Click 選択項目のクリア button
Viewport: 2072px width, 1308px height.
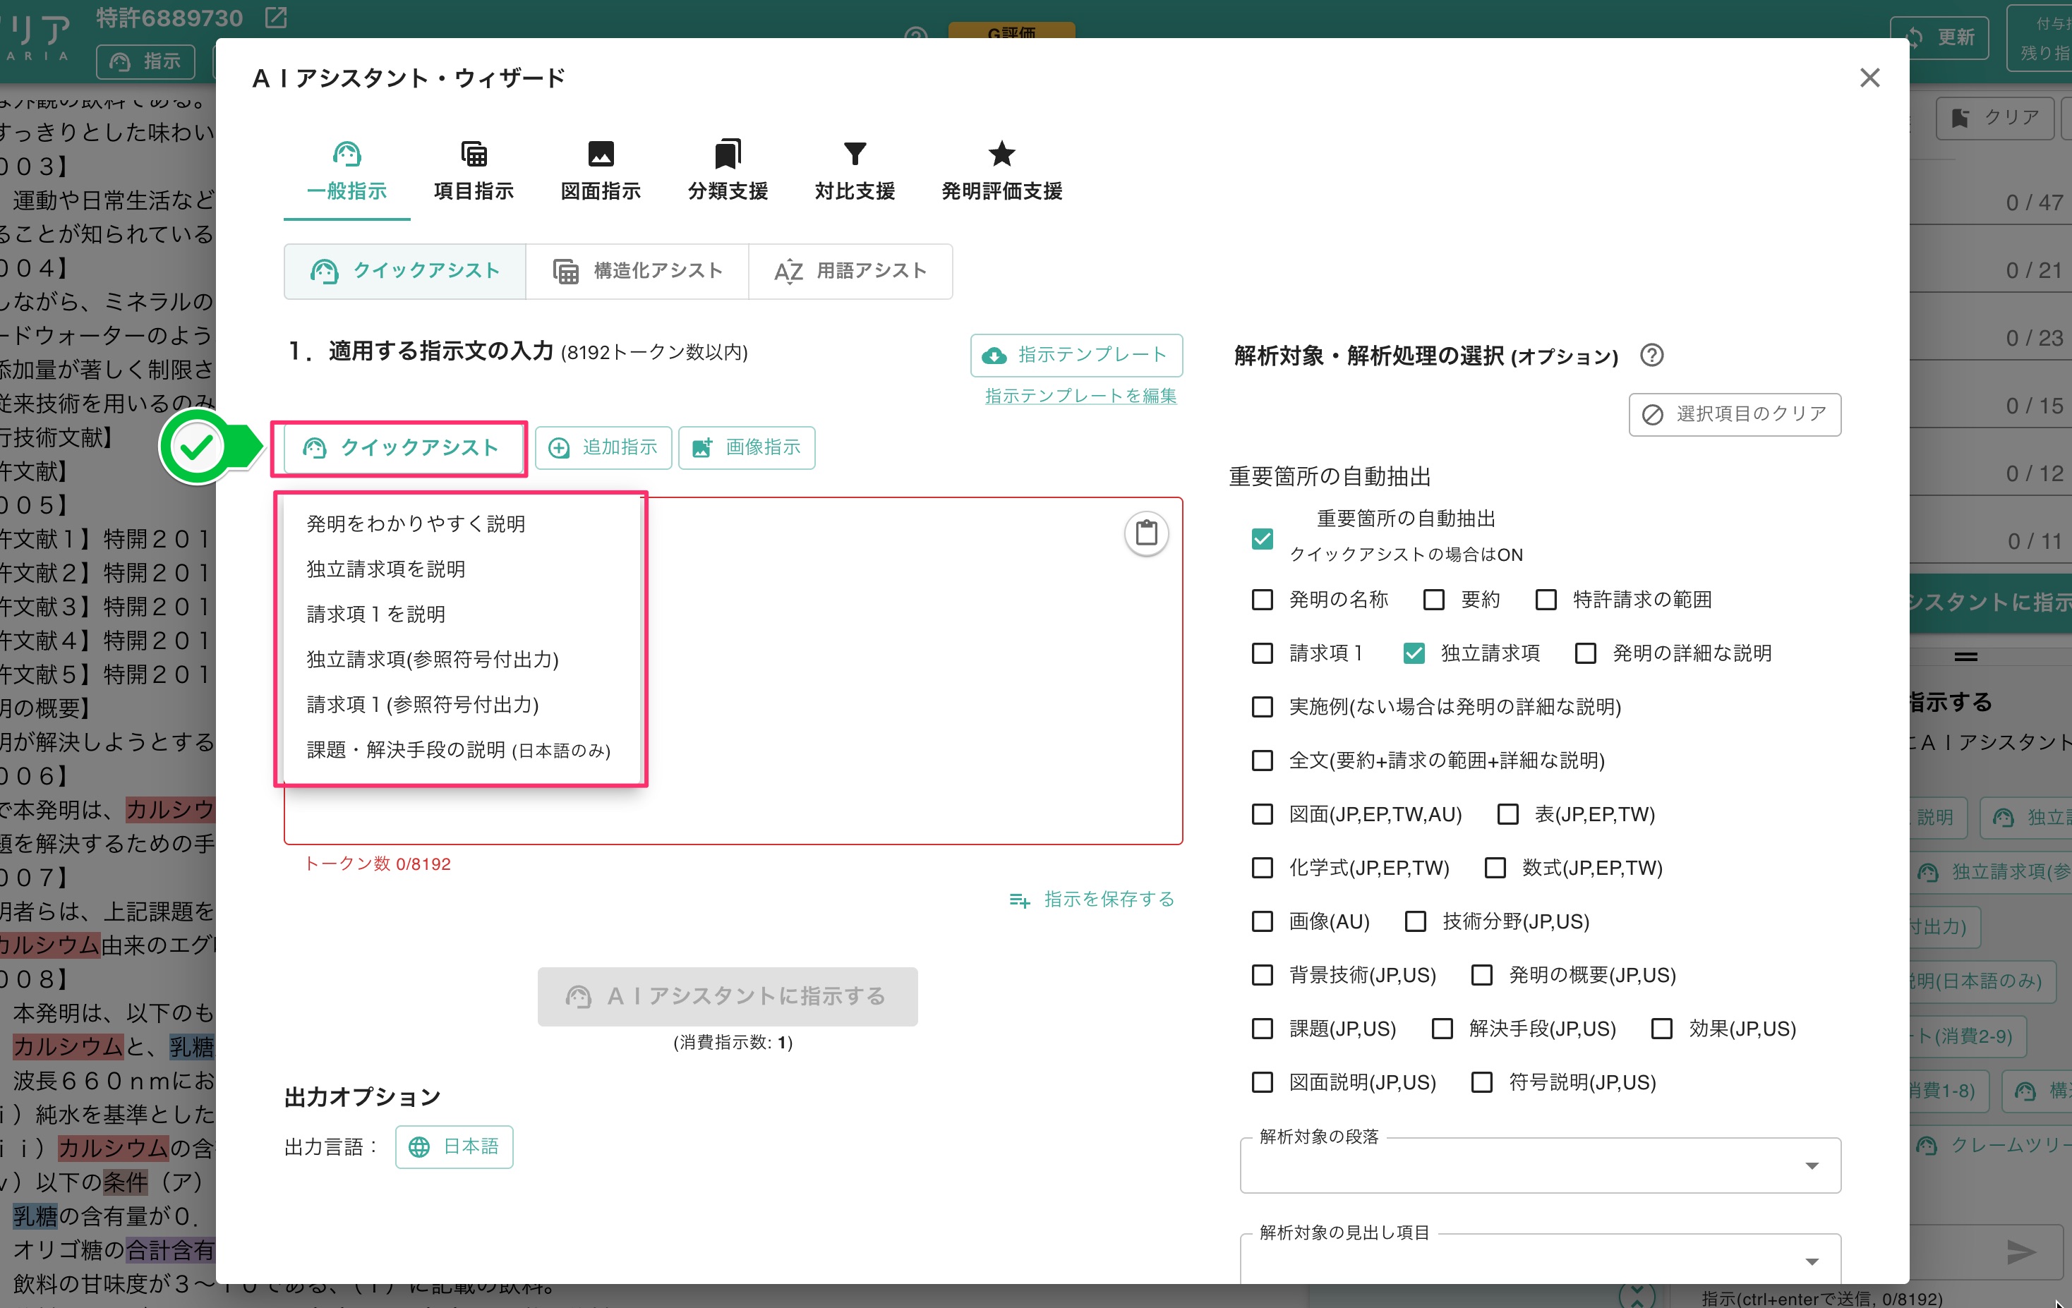click(x=1735, y=415)
